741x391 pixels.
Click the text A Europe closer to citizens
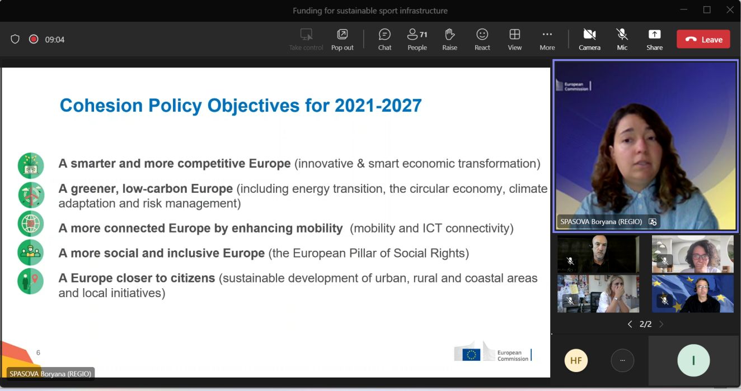click(137, 278)
